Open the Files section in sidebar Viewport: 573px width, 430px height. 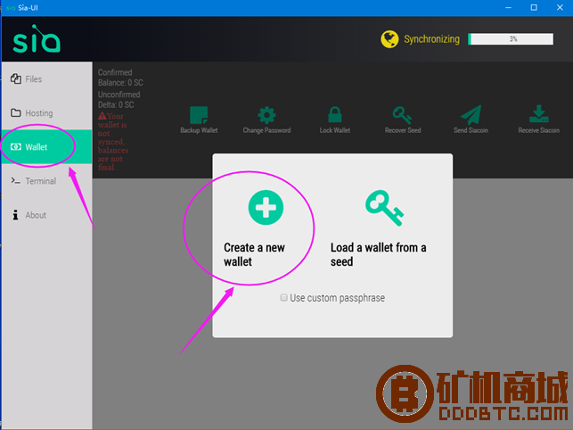(x=46, y=79)
